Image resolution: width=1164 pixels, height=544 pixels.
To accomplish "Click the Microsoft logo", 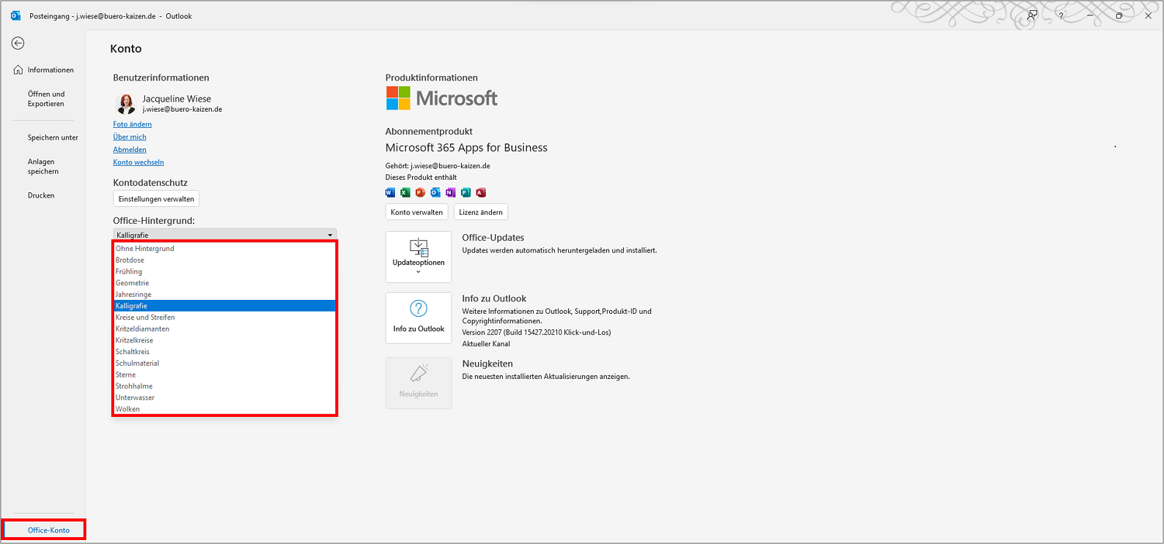I will click(x=442, y=98).
